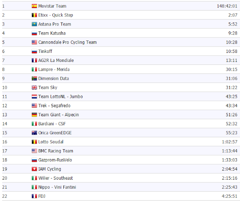Open Team Giant - Alpecin link
The height and width of the screenshot is (201, 240).
pyautogui.click(x=58, y=115)
